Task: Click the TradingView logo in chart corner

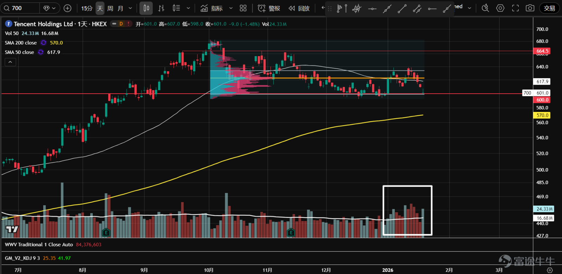Action: click(x=12, y=229)
